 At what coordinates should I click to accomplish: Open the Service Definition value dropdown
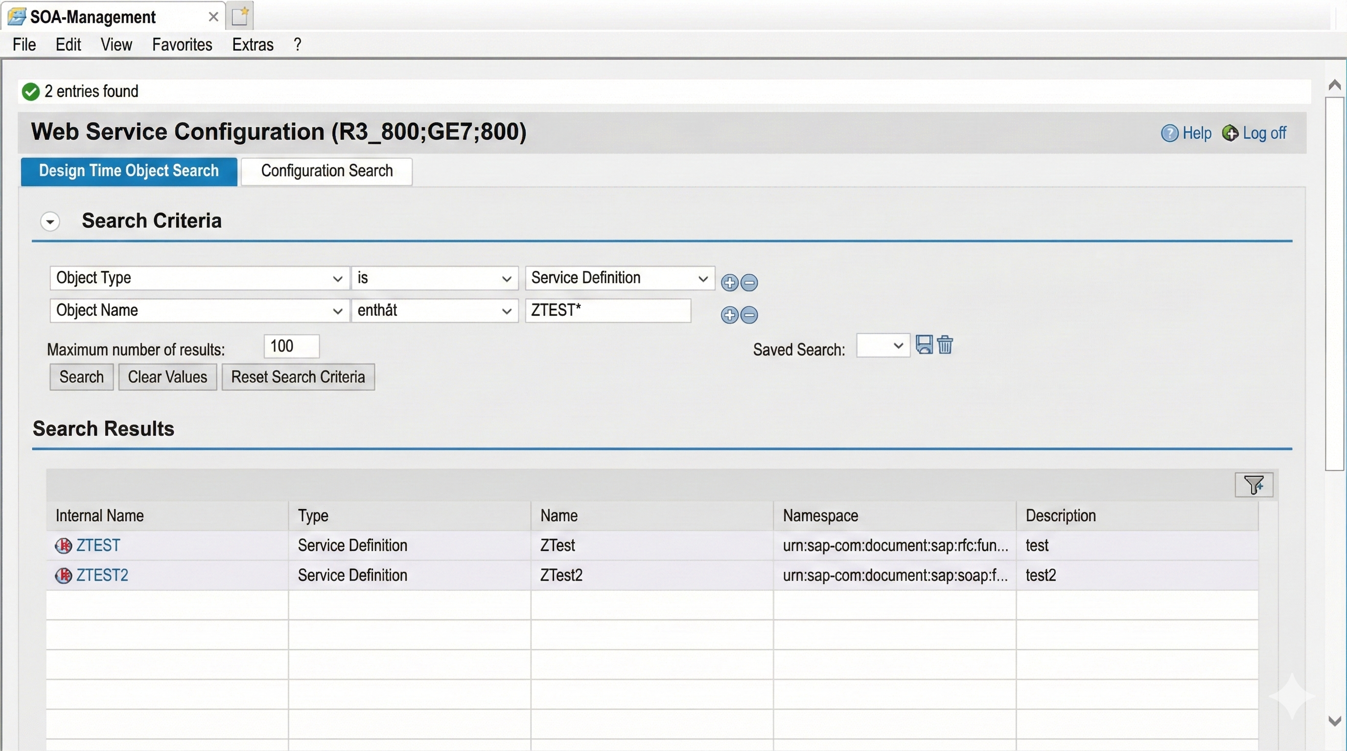click(702, 278)
